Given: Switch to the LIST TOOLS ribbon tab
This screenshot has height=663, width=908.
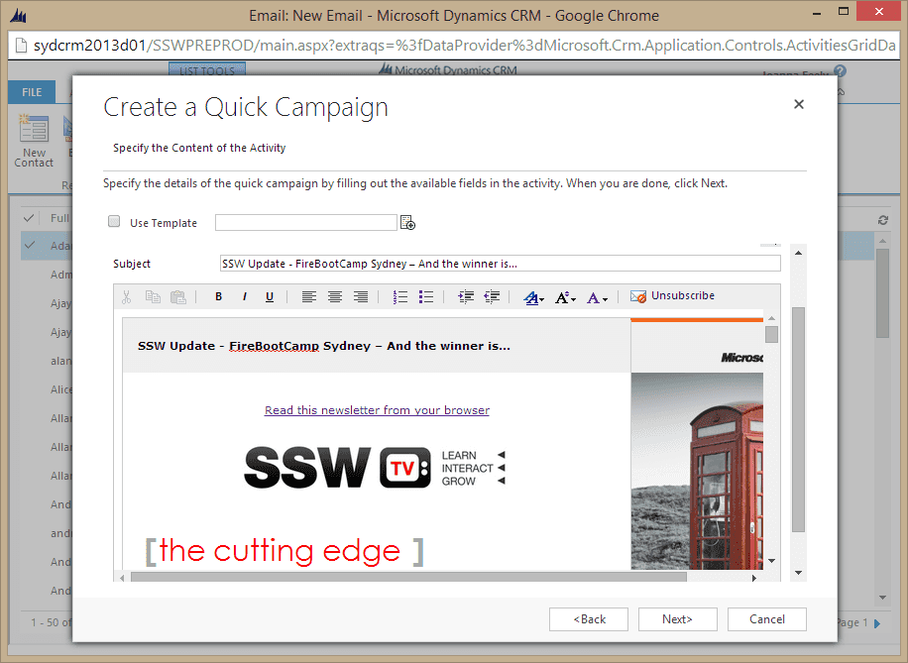Looking at the screenshot, I should tap(206, 70).
